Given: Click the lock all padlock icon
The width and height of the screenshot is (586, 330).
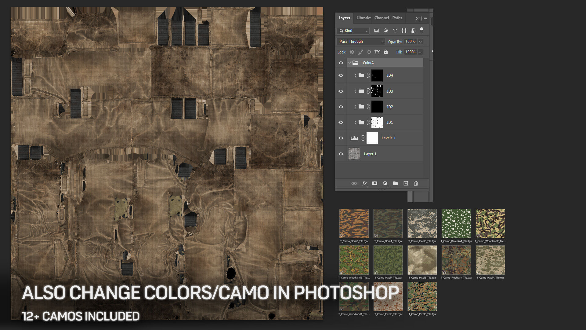Looking at the screenshot, I should (386, 52).
